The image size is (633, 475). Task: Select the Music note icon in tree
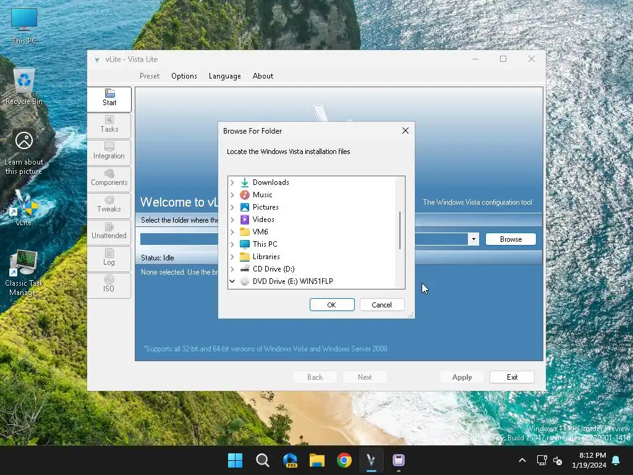click(x=245, y=195)
